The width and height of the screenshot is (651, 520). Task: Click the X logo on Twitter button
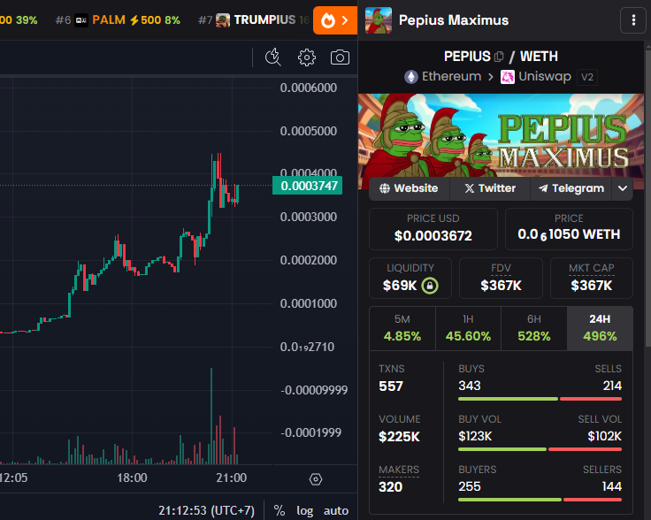[x=469, y=188]
